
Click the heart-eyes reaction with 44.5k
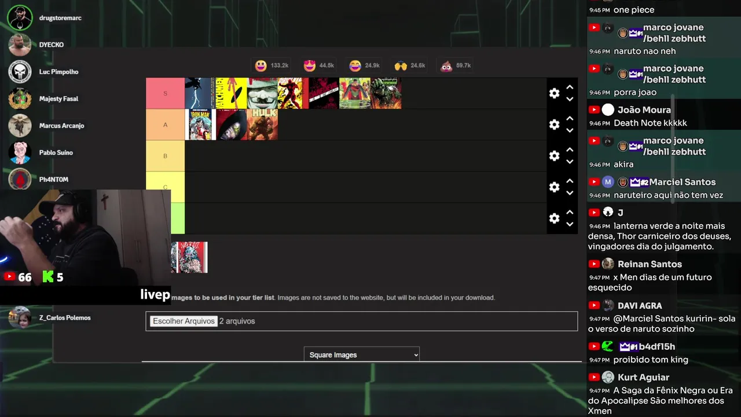pyautogui.click(x=309, y=65)
